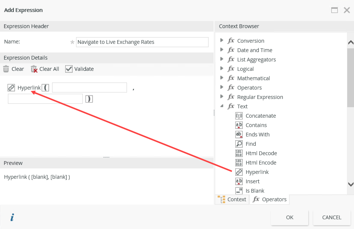
Task: Click the Context Browser scroll down arrow
Action: (351, 184)
